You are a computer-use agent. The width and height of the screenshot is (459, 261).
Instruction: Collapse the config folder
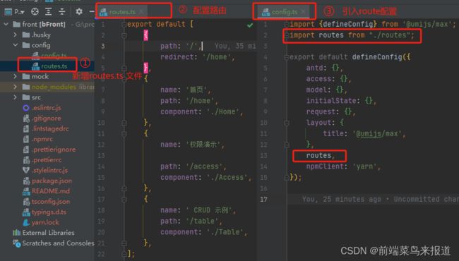(x=16, y=45)
